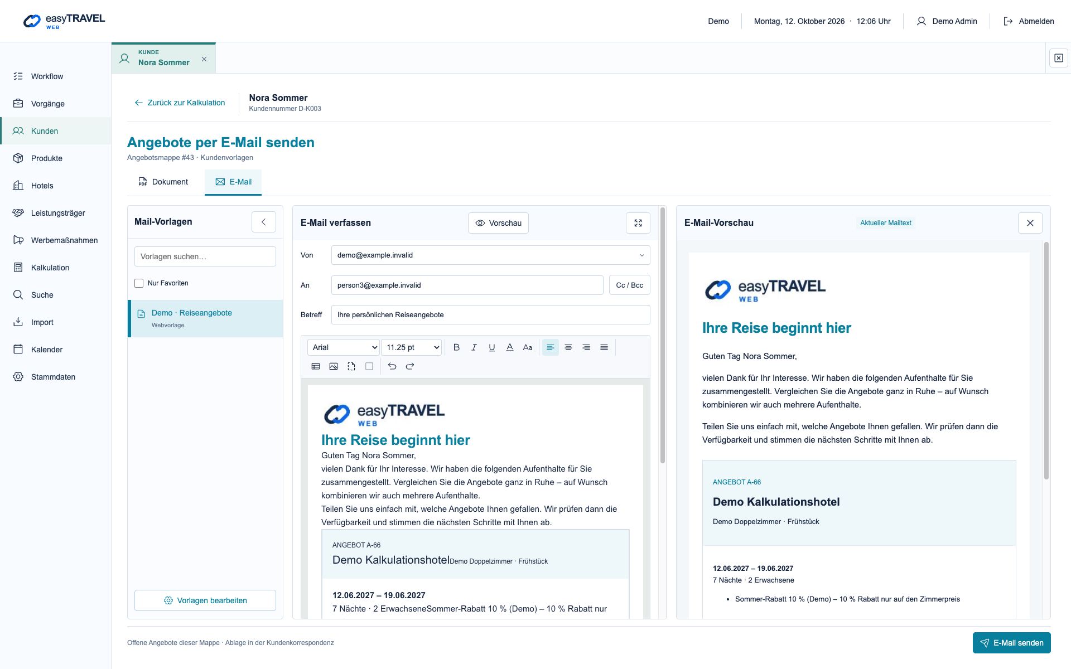Open Kalkulation in the sidebar
1071x669 pixels.
pyautogui.click(x=56, y=268)
